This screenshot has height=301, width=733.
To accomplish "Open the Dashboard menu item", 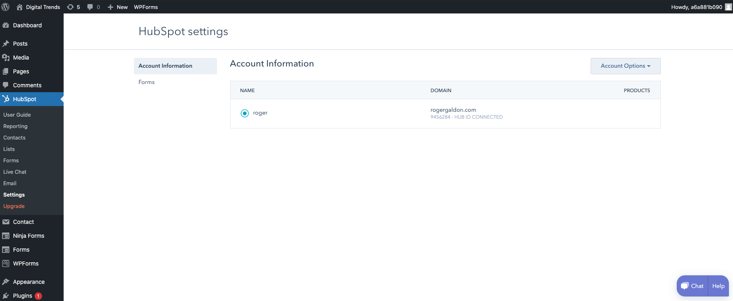I will point(32,25).
